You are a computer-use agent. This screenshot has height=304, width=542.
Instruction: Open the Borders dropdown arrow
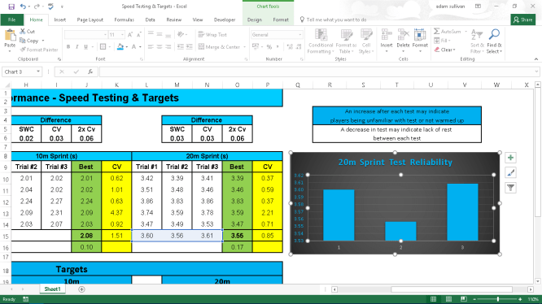[110, 47]
